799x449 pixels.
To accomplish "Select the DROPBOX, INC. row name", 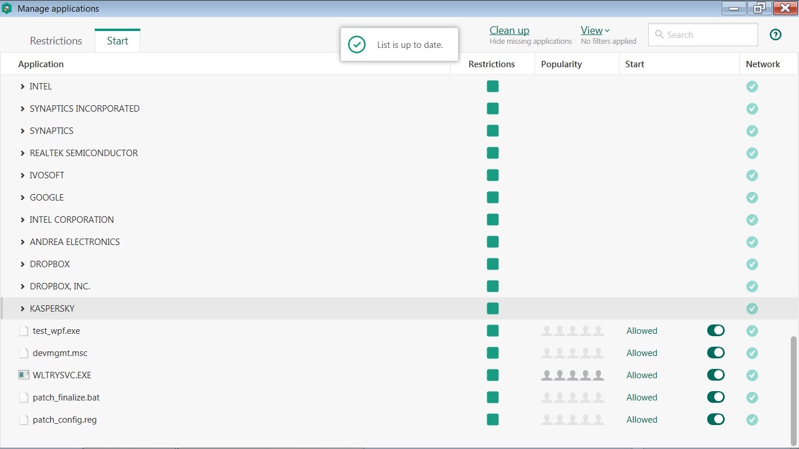I will (x=60, y=286).
